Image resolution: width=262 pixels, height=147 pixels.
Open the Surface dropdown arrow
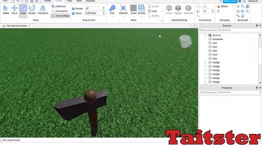[x=141, y=17]
